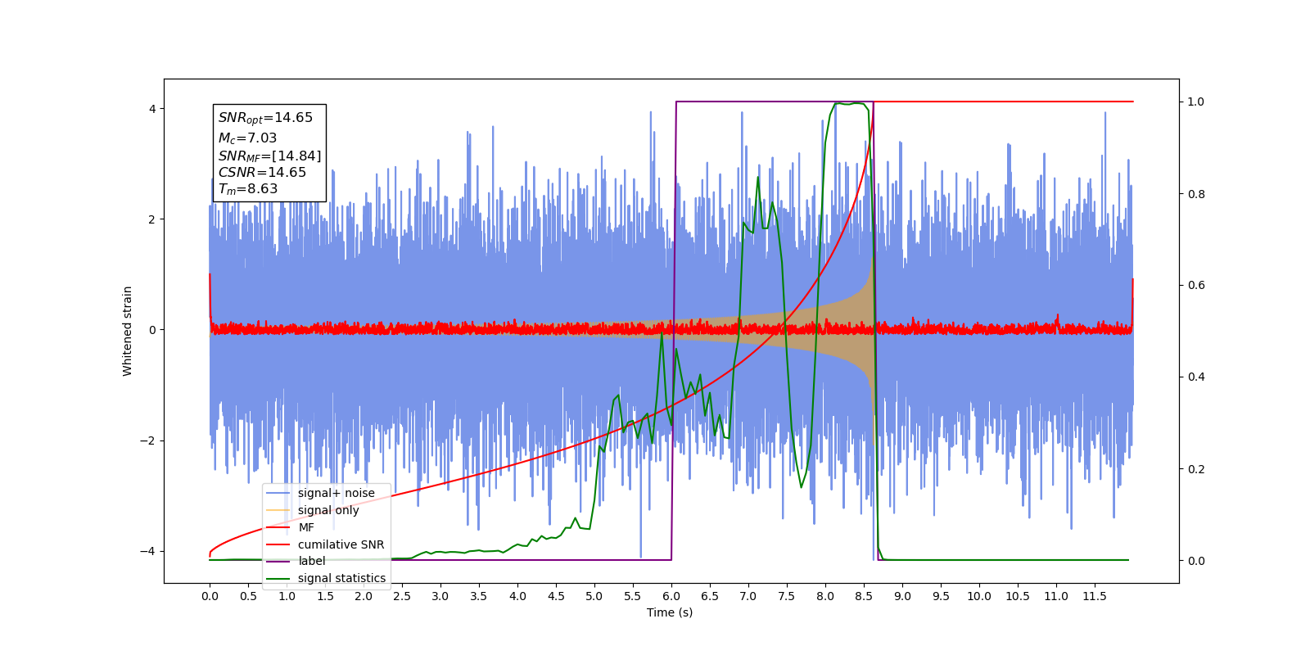Click the 'Time (s)' x-axis label

pyautogui.click(x=670, y=612)
